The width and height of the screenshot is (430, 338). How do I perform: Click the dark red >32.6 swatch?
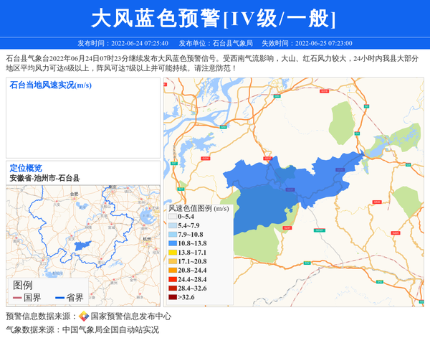pos(172,297)
